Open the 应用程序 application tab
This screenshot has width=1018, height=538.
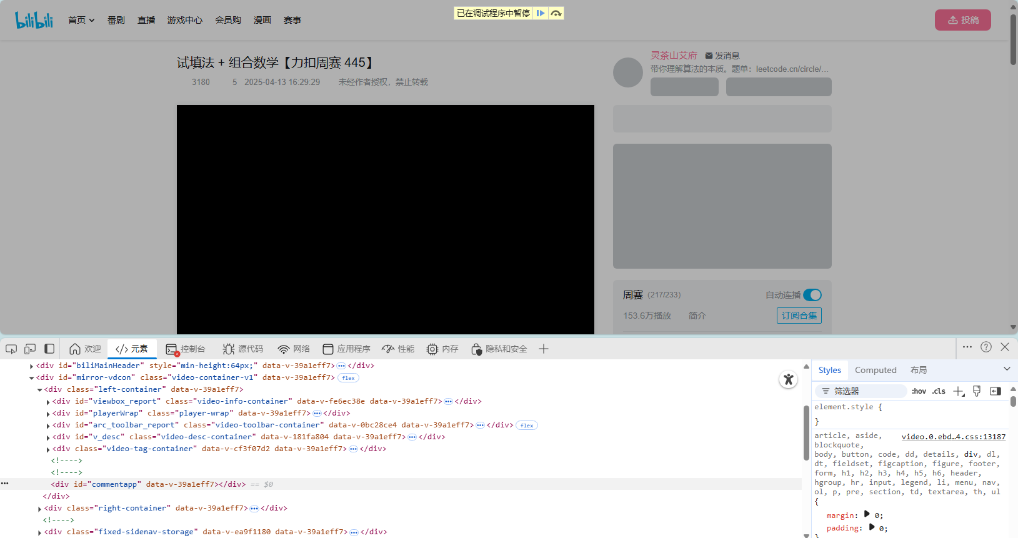[x=347, y=349]
